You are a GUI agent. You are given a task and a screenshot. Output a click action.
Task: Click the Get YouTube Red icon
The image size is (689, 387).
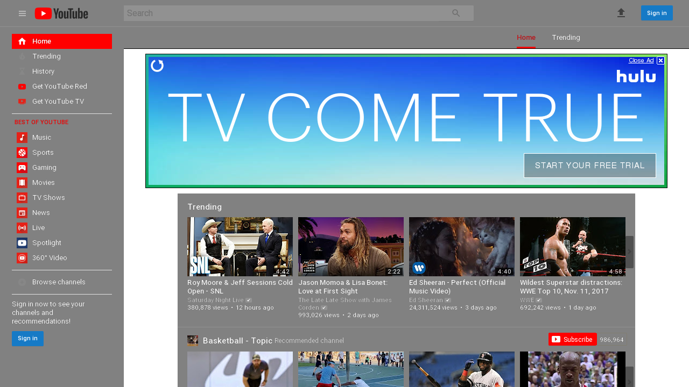[22, 87]
